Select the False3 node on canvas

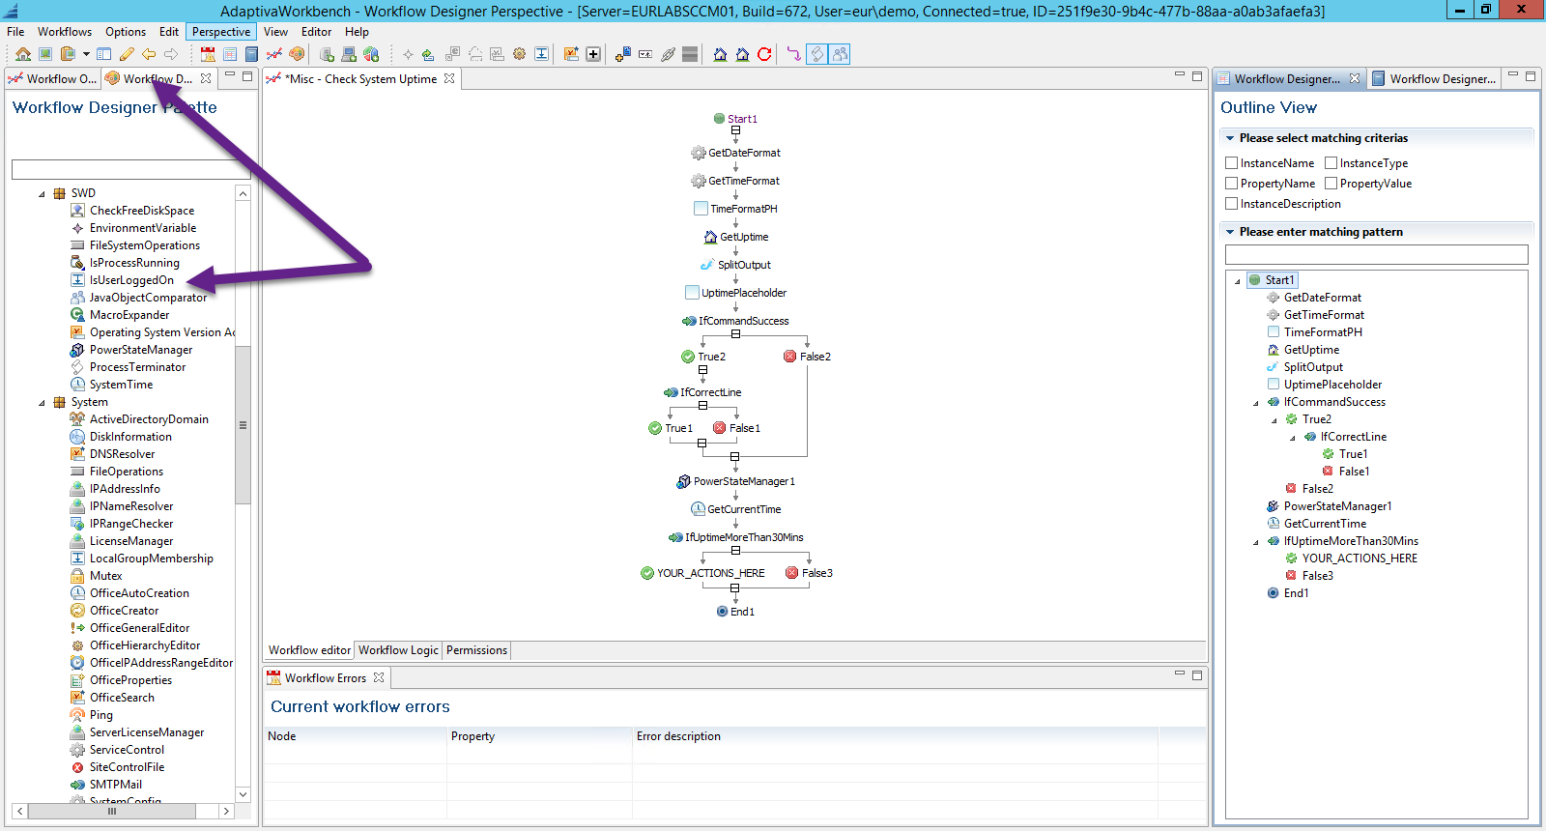pyautogui.click(x=809, y=573)
